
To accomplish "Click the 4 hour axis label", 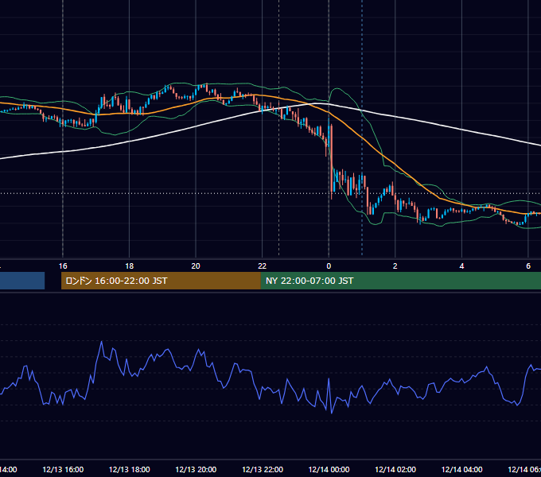I will 461,266.
